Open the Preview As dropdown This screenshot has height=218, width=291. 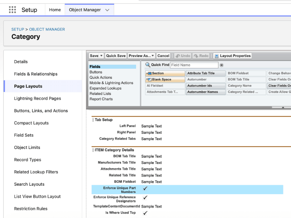(x=141, y=56)
